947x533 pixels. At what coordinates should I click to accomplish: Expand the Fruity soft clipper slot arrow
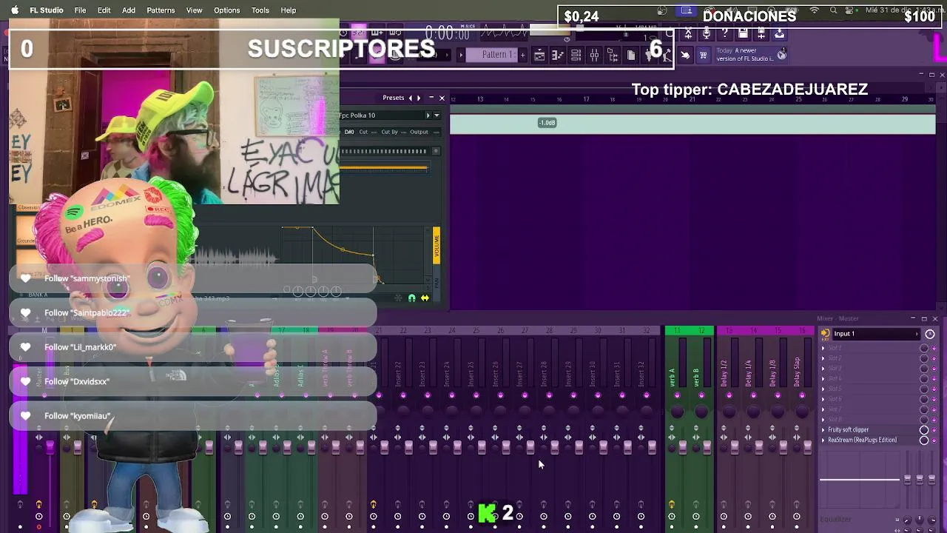pos(823,430)
